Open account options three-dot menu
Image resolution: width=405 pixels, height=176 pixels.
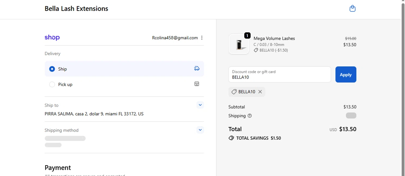pos(202,38)
